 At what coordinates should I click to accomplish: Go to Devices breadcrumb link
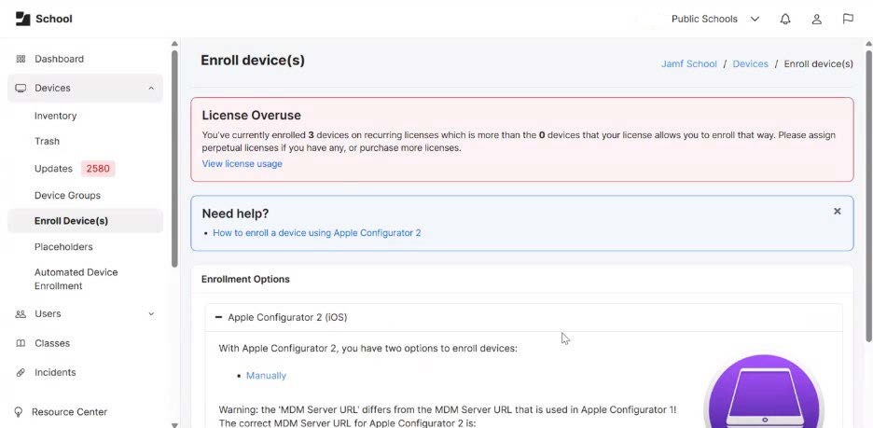point(751,64)
